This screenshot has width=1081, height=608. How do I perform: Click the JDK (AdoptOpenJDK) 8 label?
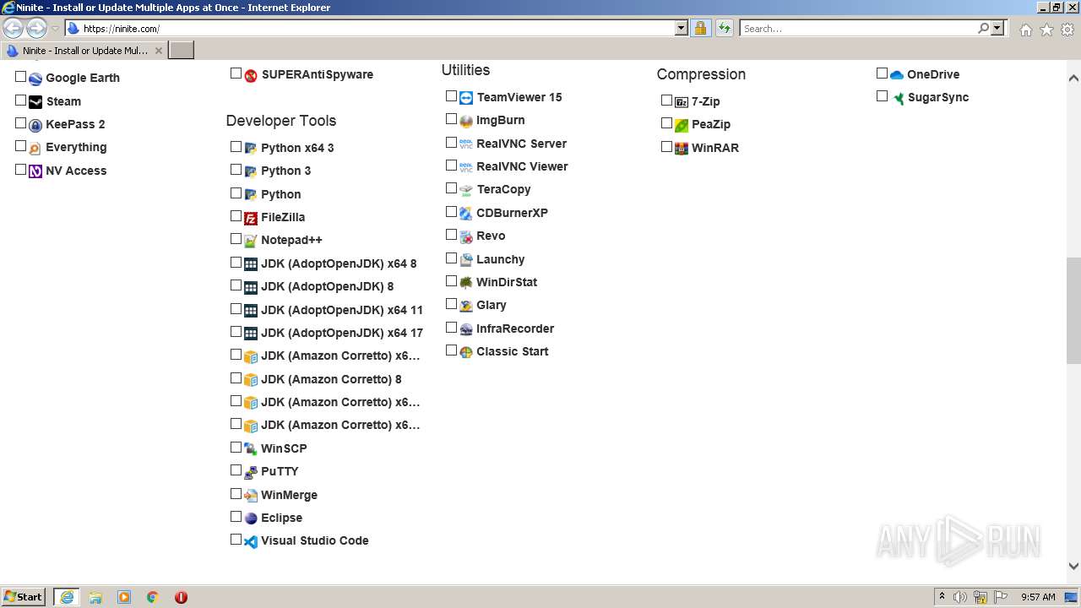(x=328, y=286)
